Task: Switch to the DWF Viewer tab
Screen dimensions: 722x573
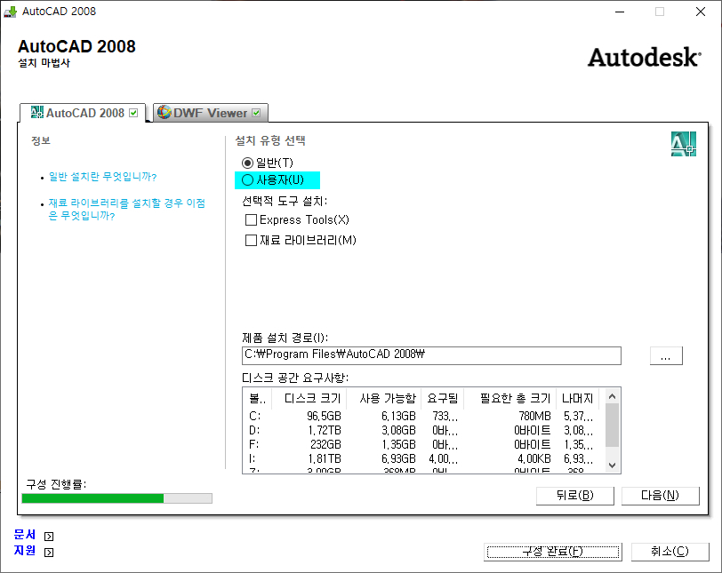Action: click(x=211, y=113)
